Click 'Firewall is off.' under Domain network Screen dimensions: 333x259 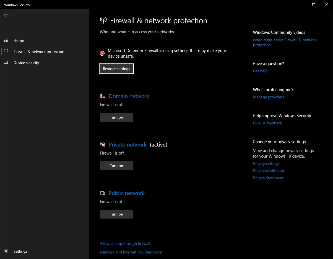[112, 105]
